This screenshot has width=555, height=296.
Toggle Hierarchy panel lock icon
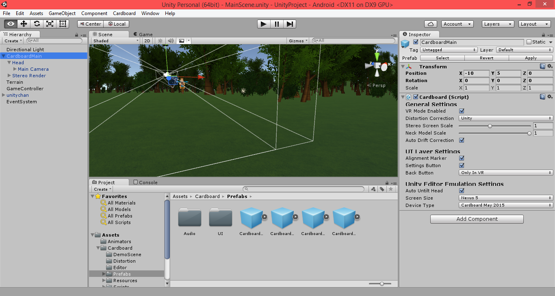pyautogui.click(x=76, y=35)
